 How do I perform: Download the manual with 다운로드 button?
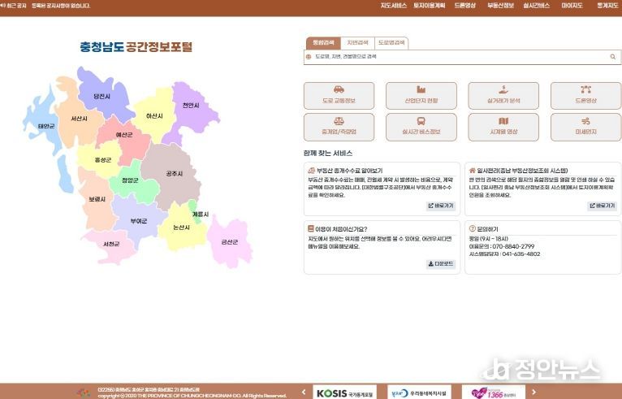tap(440, 264)
